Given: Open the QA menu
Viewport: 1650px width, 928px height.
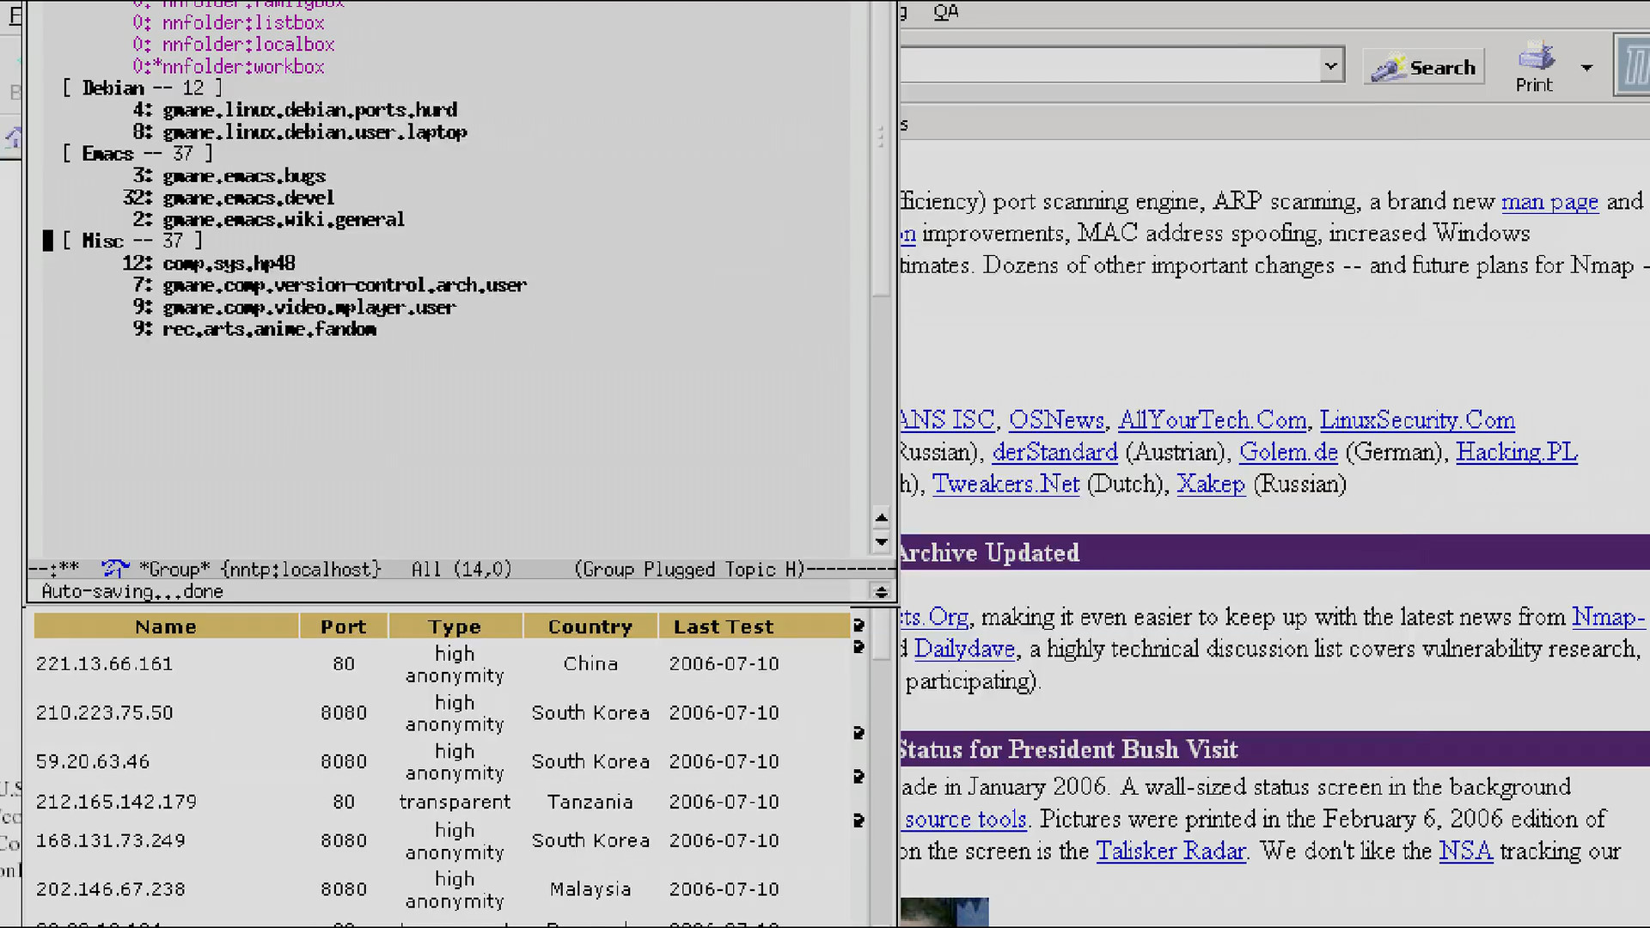Looking at the screenshot, I should (945, 12).
